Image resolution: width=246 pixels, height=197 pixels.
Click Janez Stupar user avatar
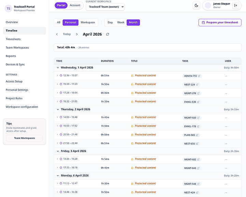tap(208, 5)
